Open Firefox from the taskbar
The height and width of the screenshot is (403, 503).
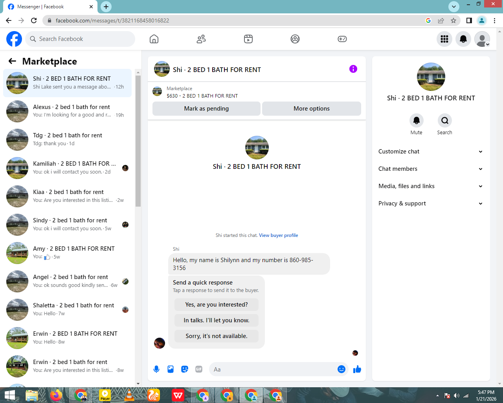coord(56,395)
